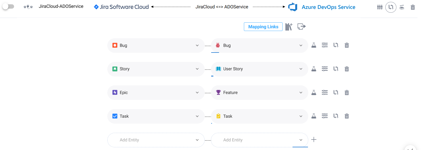The image size is (421, 150).
Task: Click the plug connection icon beside JiraCloud-ADOService
Action: pyautogui.click(x=28, y=7)
